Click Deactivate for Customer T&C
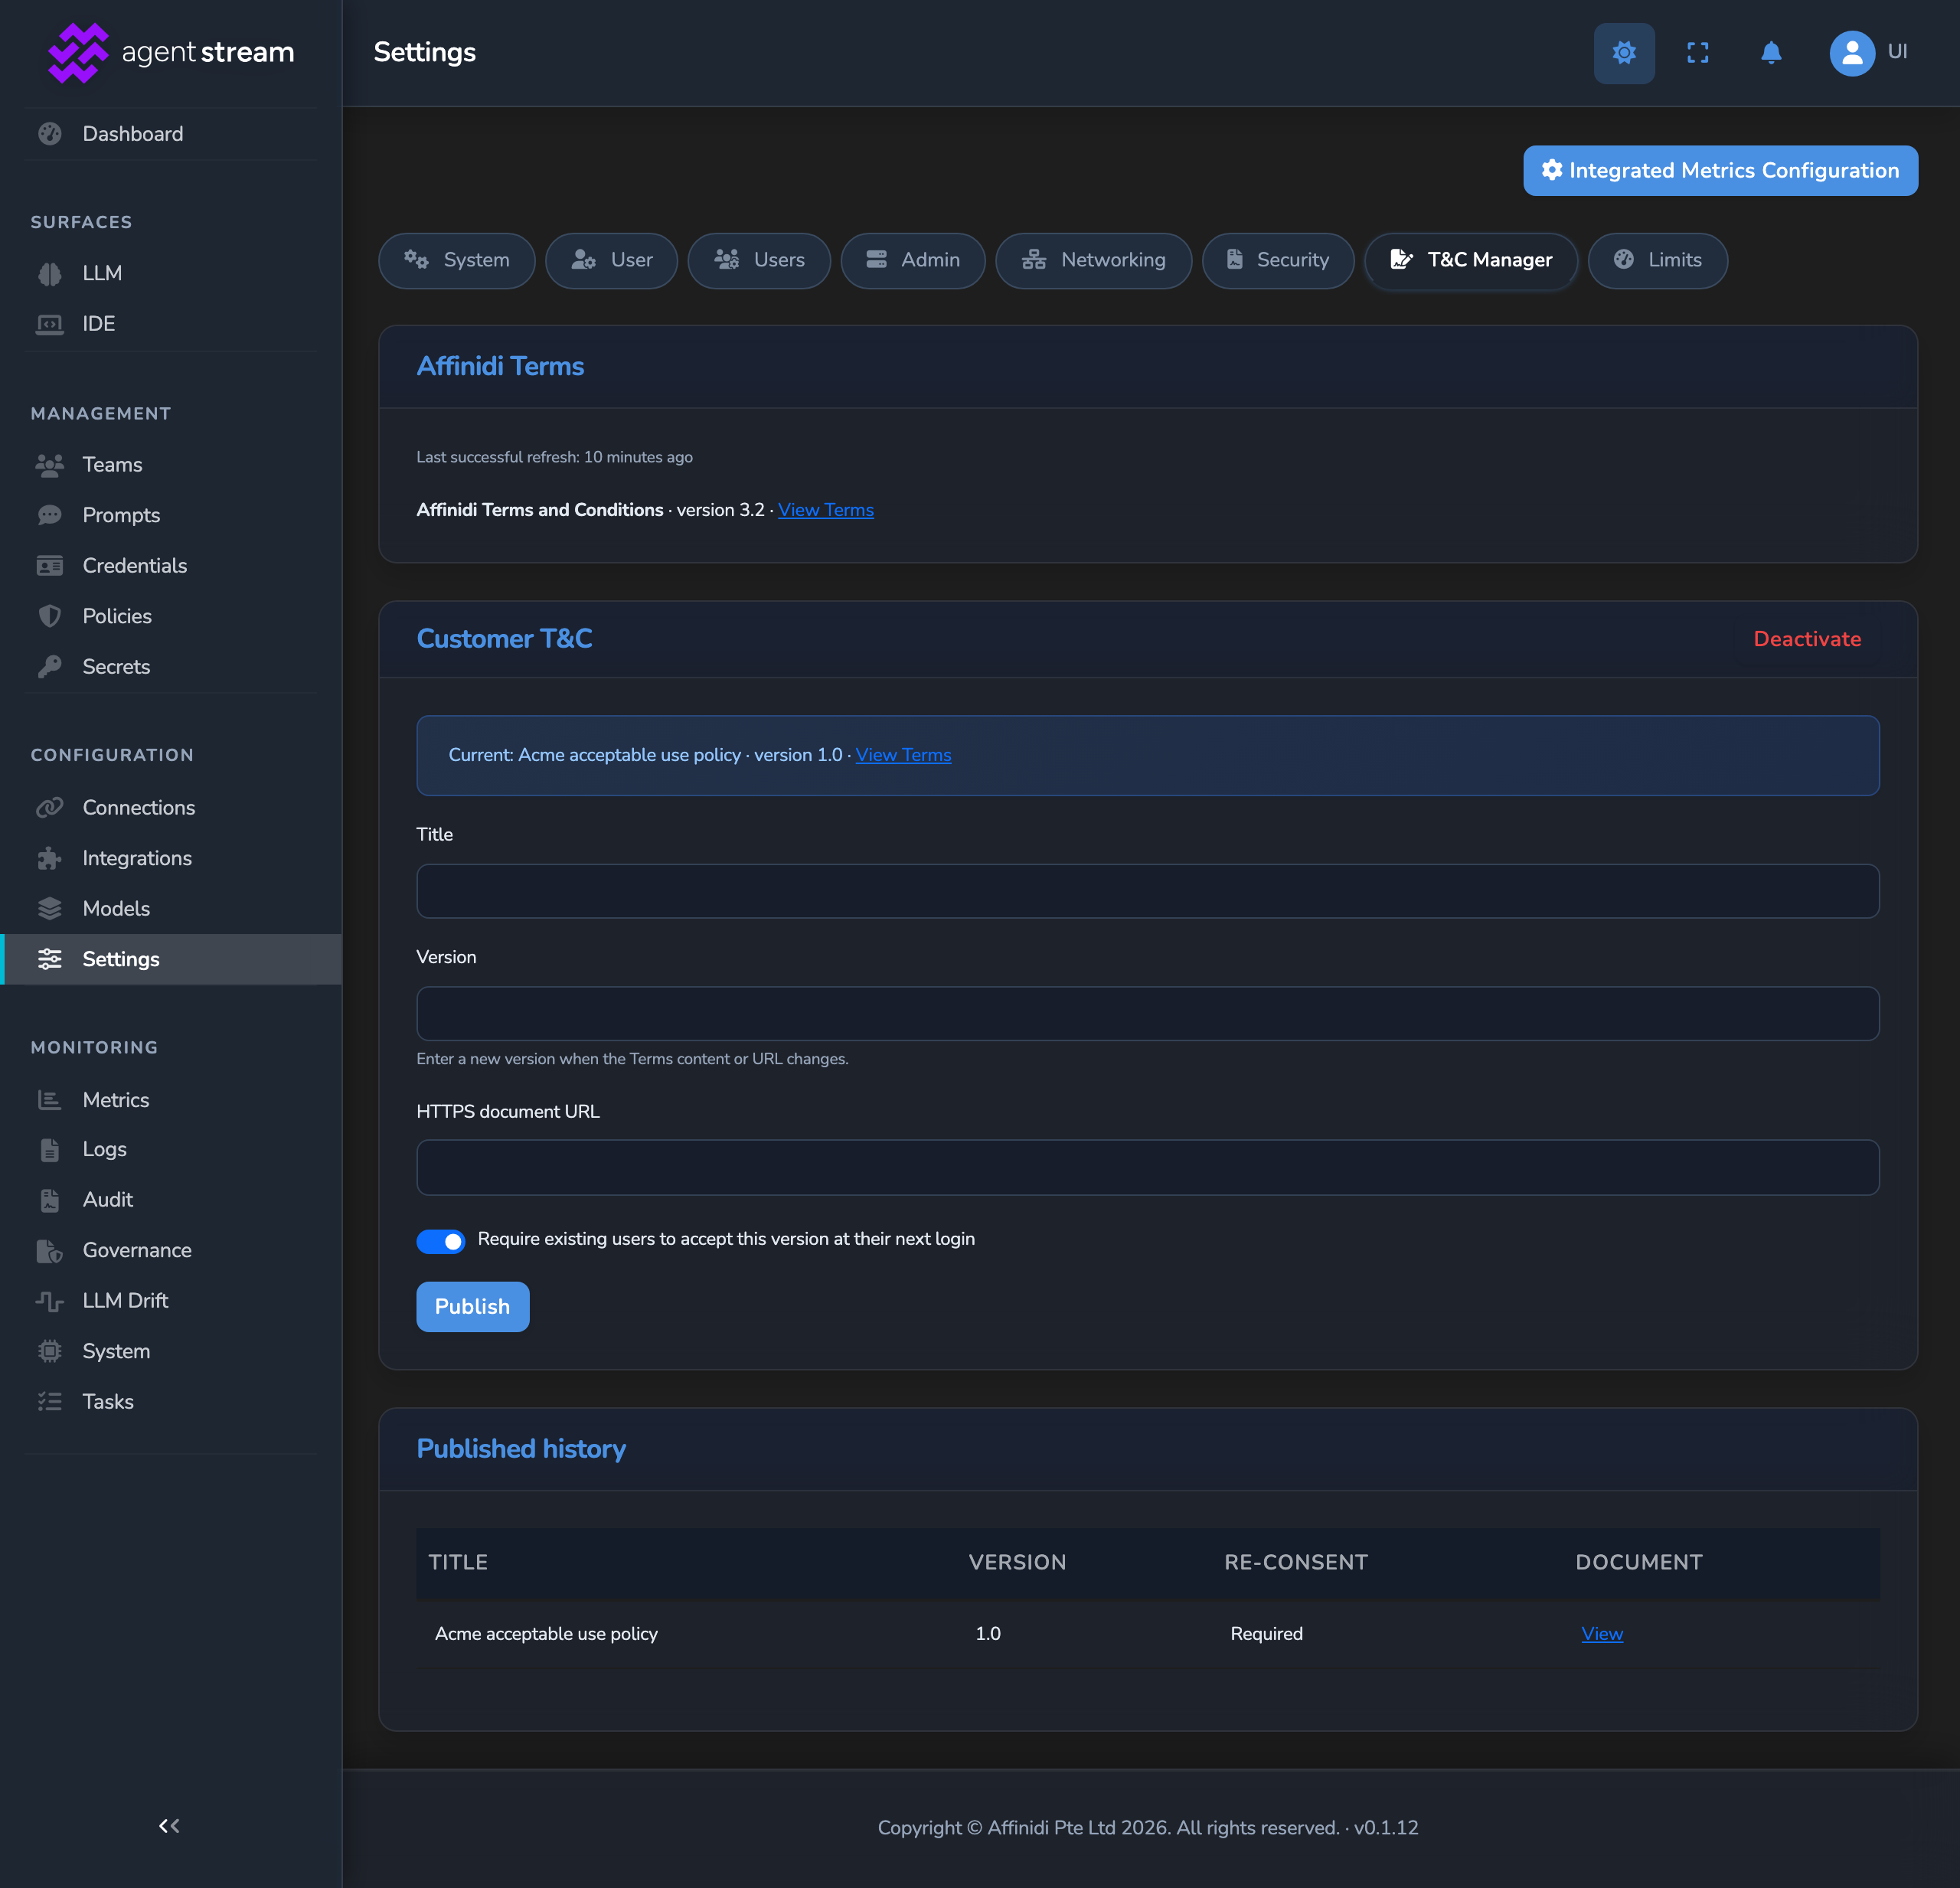Screen dimensions: 1960x1888 click(x=1807, y=639)
